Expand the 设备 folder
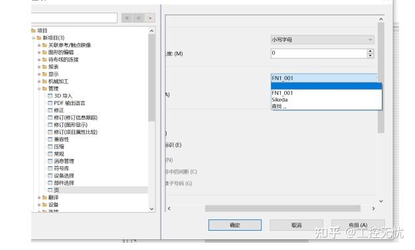 tap(39, 204)
